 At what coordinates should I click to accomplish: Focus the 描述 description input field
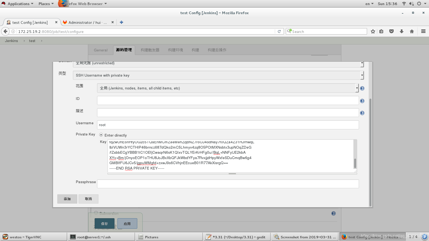pyautogui.click(x=228, y=113)
